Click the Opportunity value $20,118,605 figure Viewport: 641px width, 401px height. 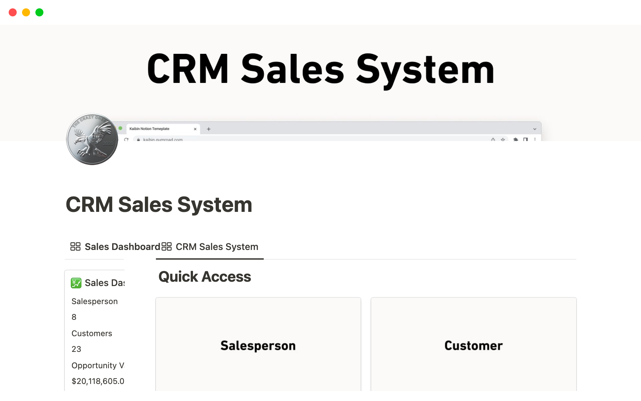(x=98, y=381)
